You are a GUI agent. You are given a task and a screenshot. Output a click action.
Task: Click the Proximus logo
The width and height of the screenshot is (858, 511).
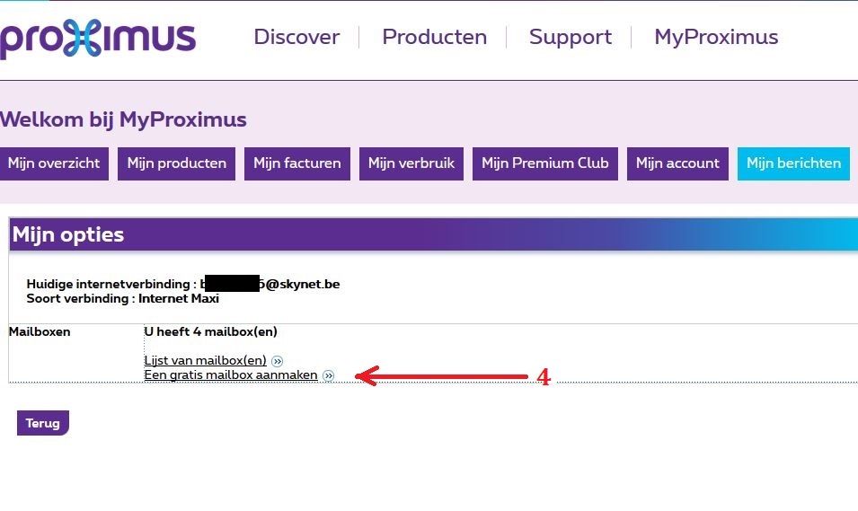[97, 39]
